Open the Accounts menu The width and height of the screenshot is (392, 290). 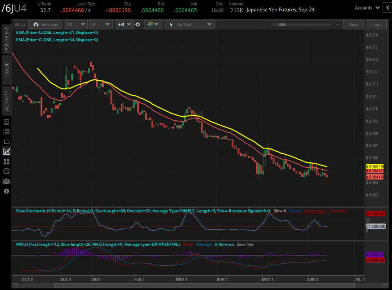[367, 7]
